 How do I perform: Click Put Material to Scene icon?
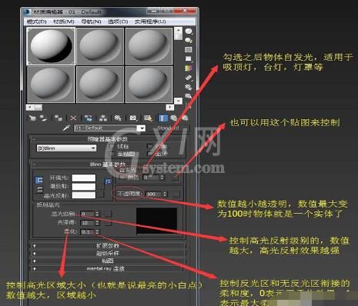(44, 118)
